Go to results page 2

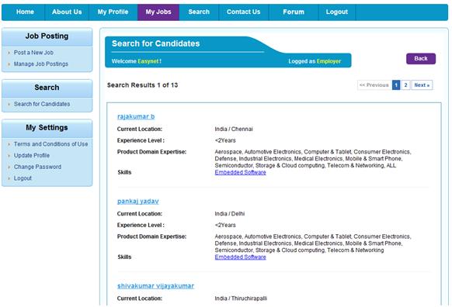pos(405,85)
